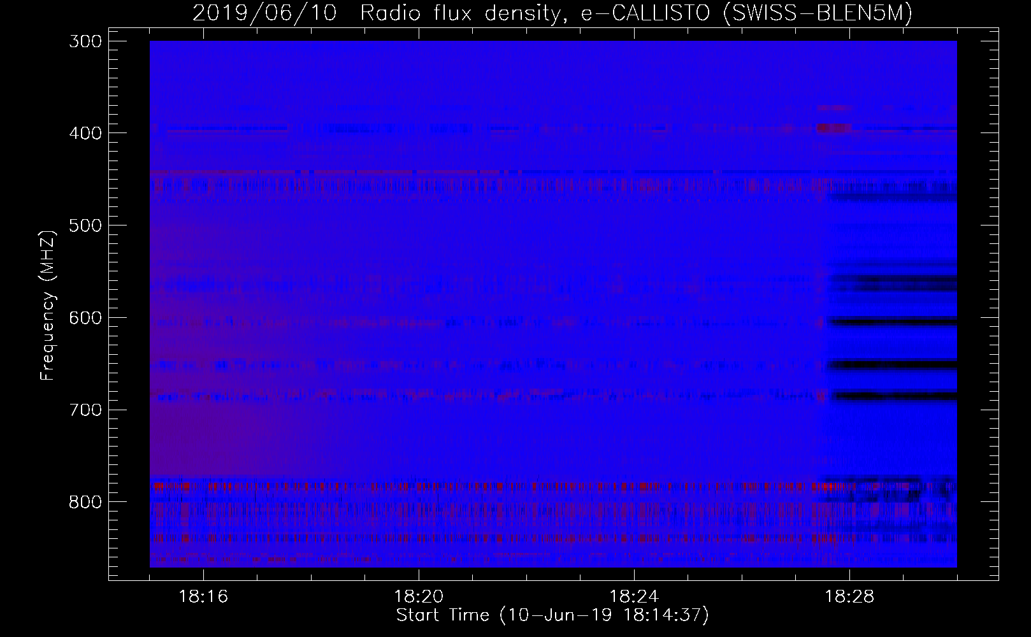The image size is (1031, 637).
Task: Click the 18:24 time tick label
Action: 634,597
